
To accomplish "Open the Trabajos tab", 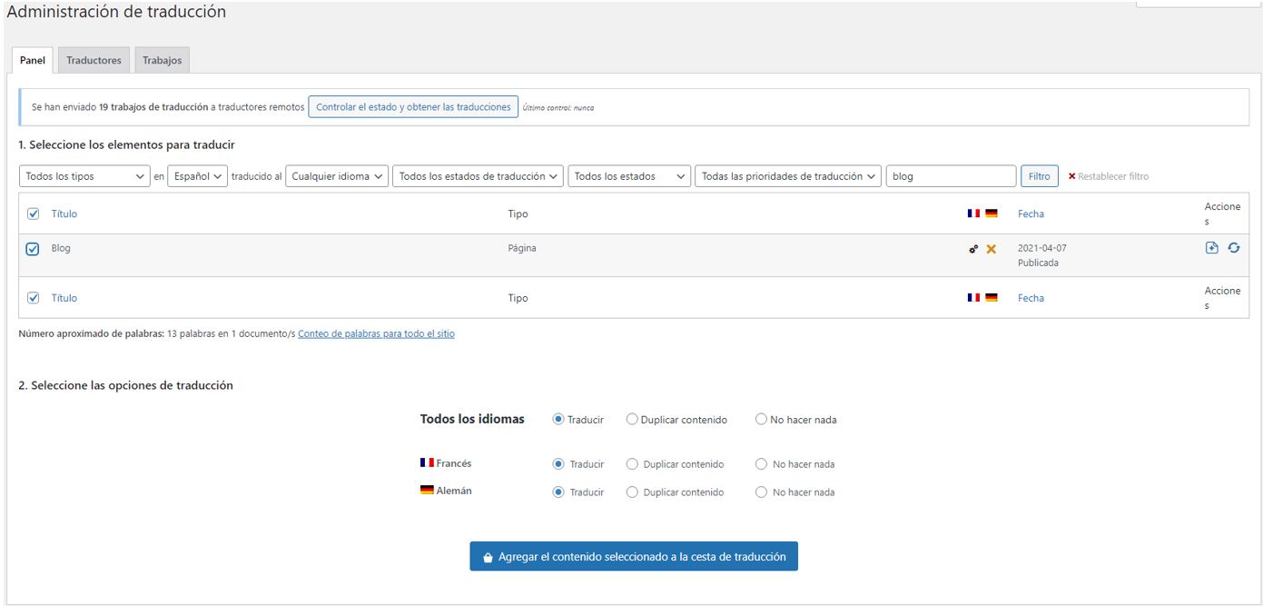I will [162, 60].
